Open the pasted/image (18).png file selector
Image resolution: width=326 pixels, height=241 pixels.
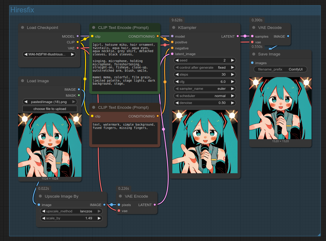(50, 102)
